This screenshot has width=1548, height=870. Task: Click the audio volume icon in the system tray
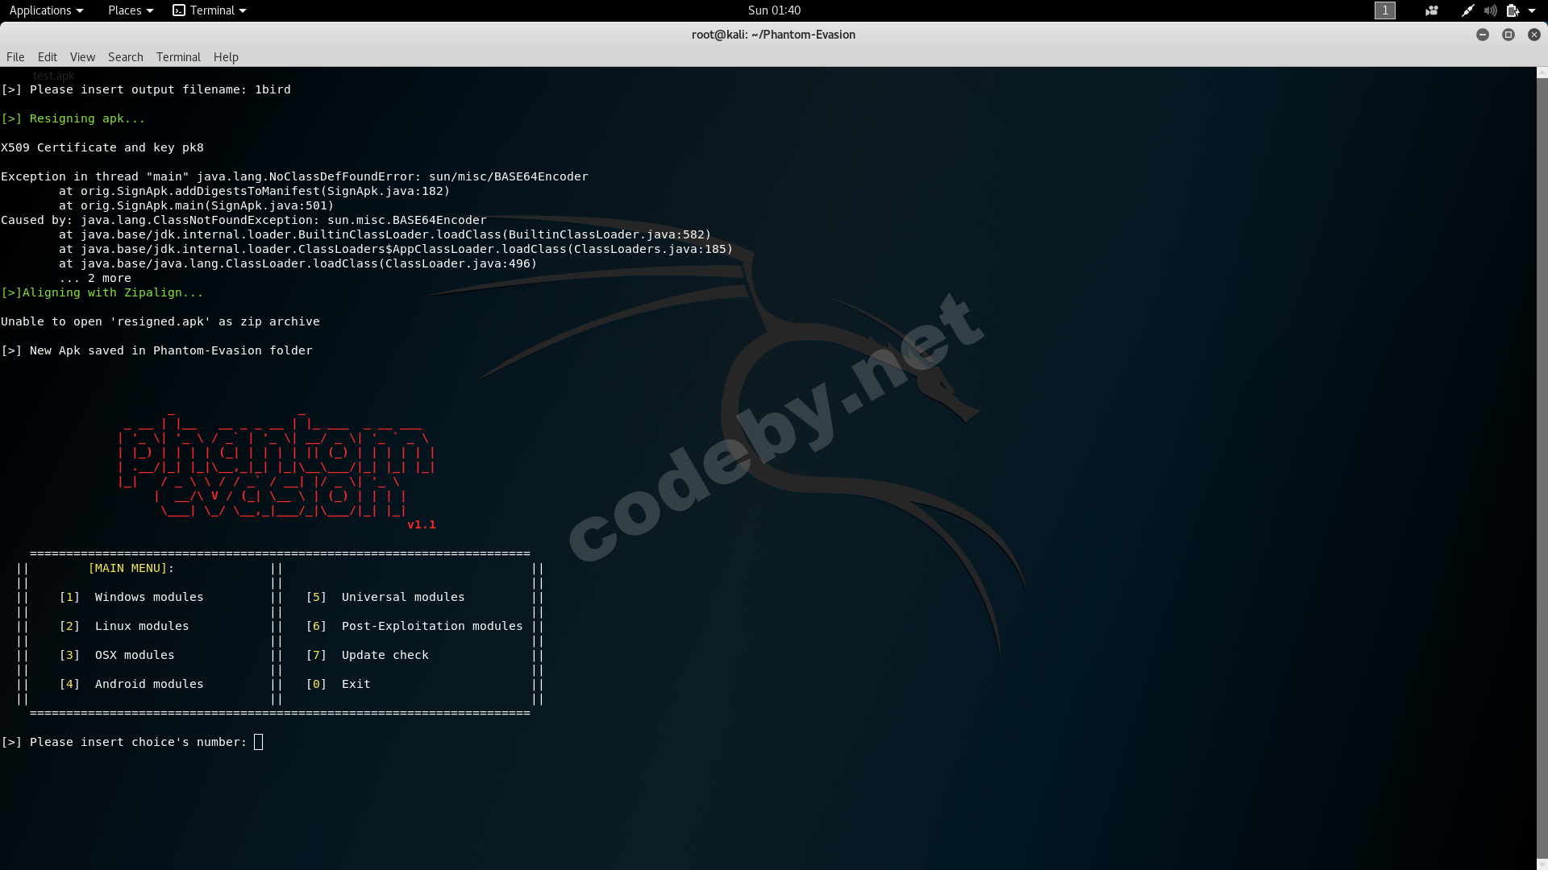point(1491,10)
